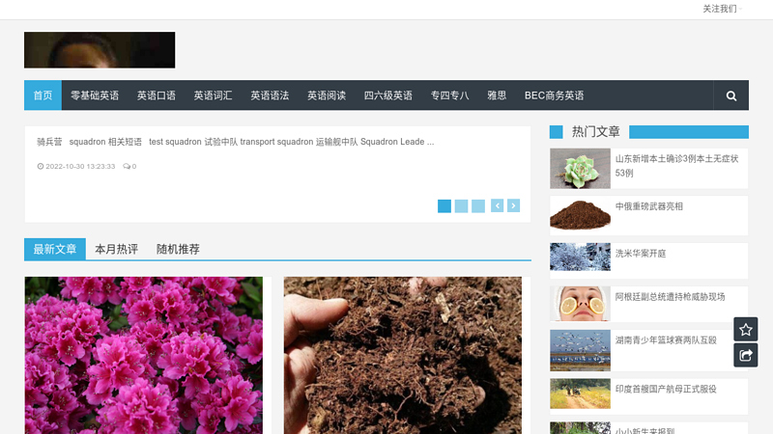Open the BEC商务英语 nav item
Viewport: 773px width, 434px height.
554,95
